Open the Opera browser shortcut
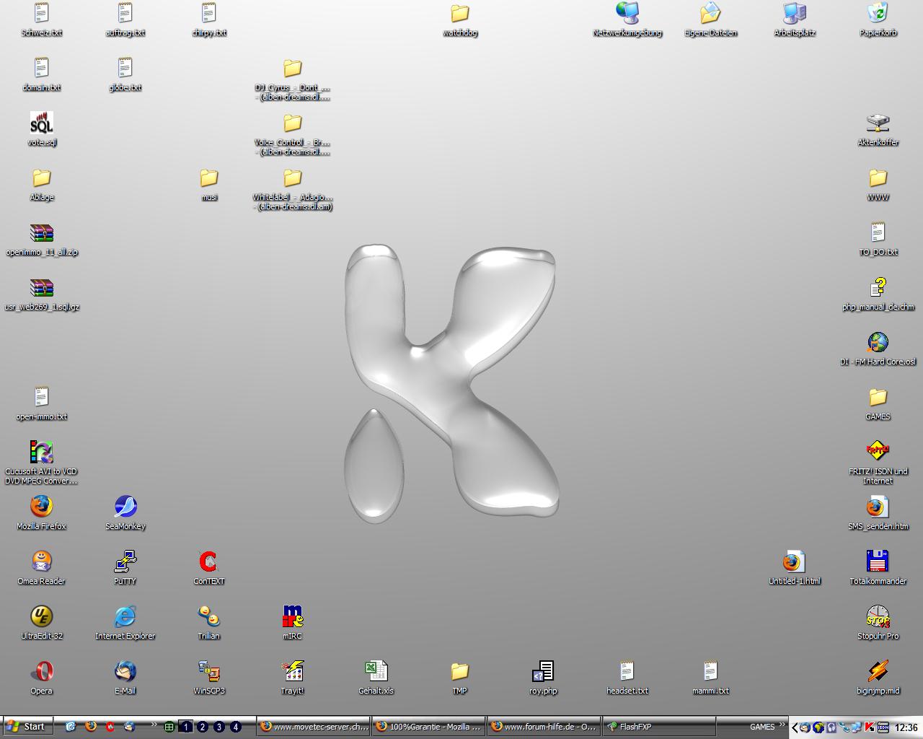This screenshot has width=923, height=739. tap(41, 672)
